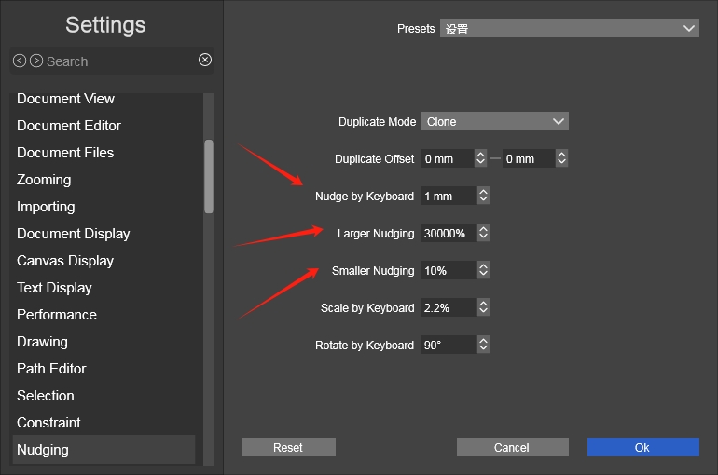
Task: Click the Cancel button
Action: coord(512,447)
